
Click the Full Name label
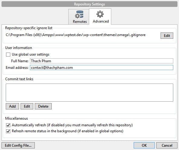coord(20,61)
